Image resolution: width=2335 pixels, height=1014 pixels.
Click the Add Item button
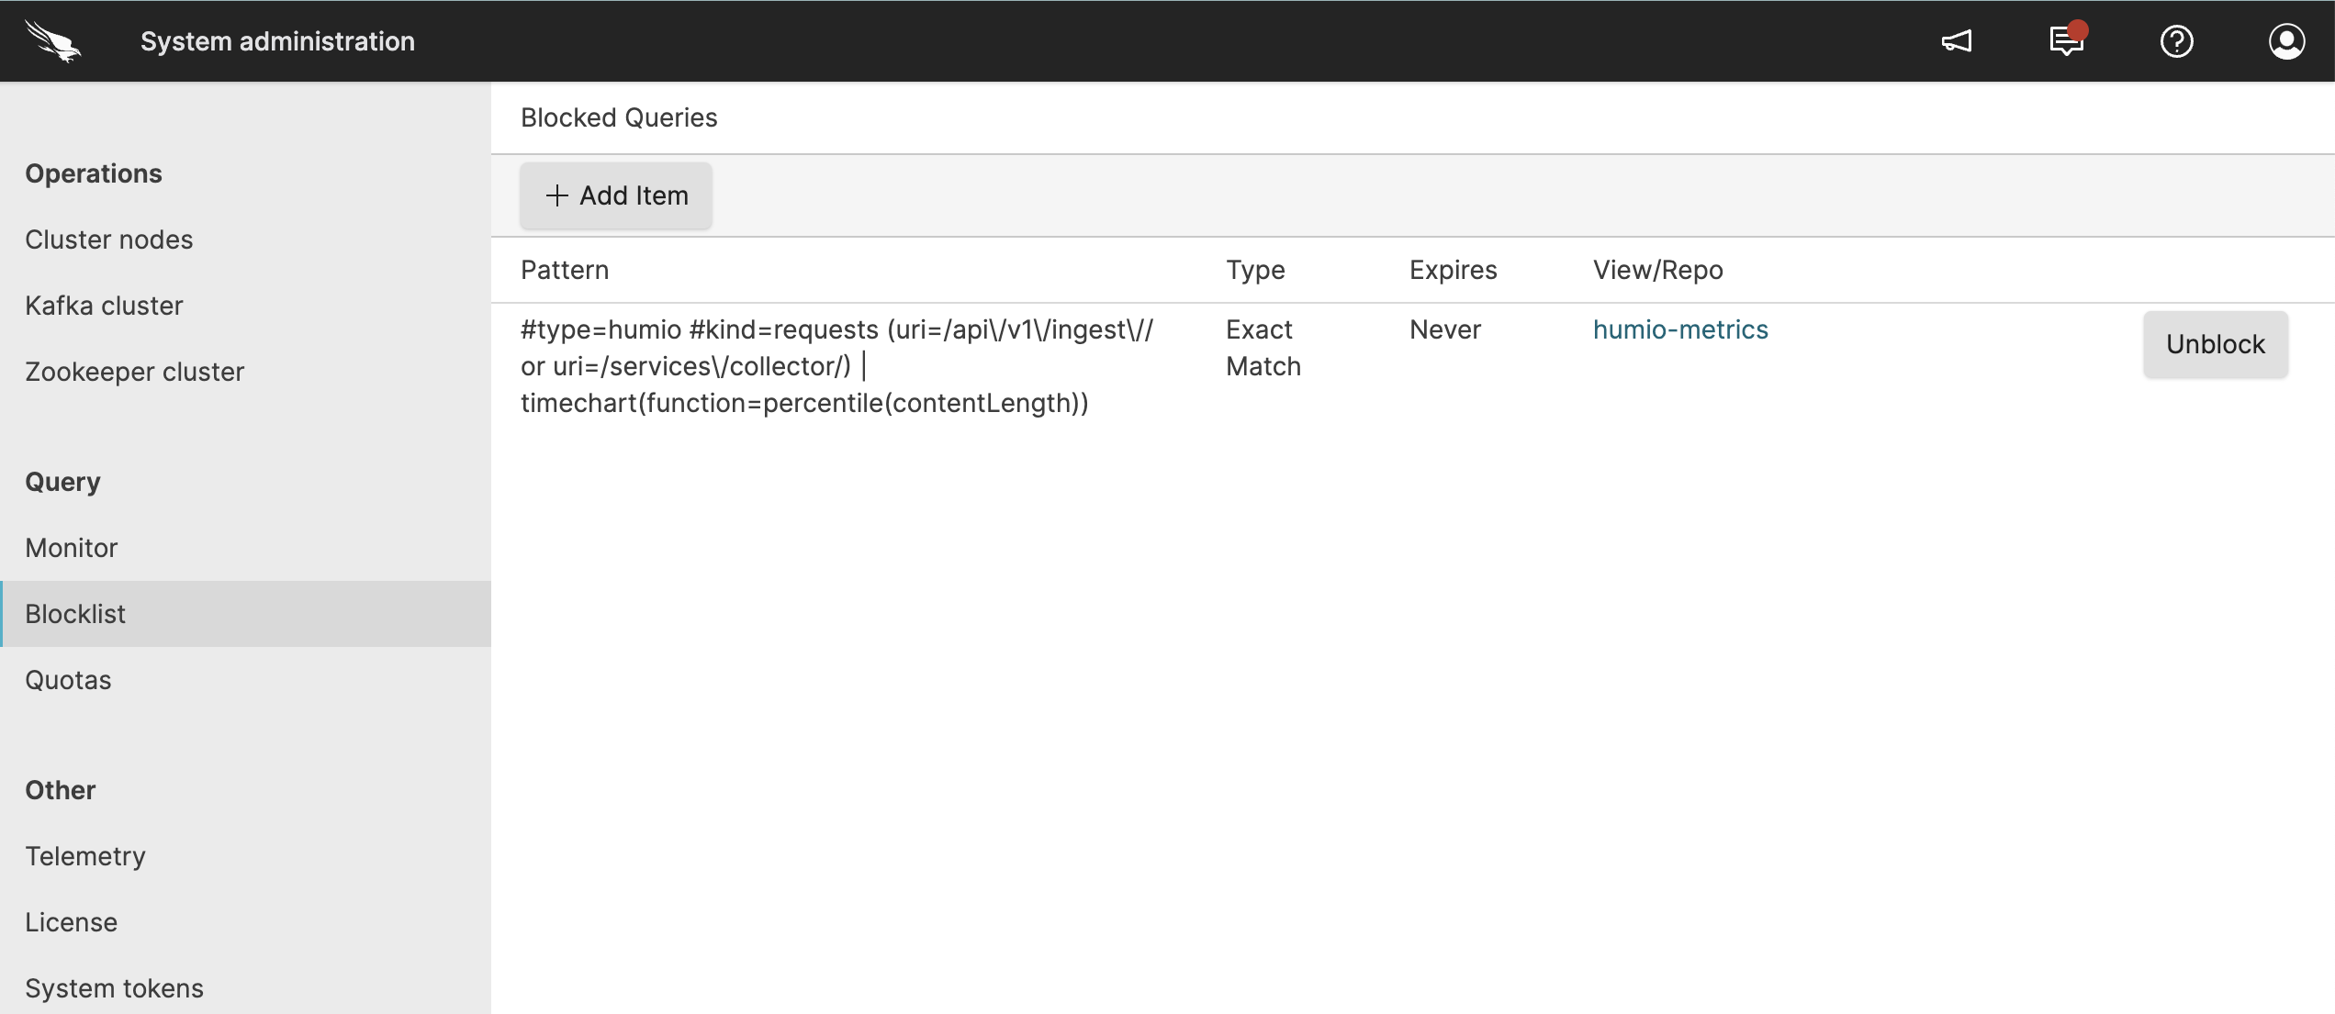(615, 195)
